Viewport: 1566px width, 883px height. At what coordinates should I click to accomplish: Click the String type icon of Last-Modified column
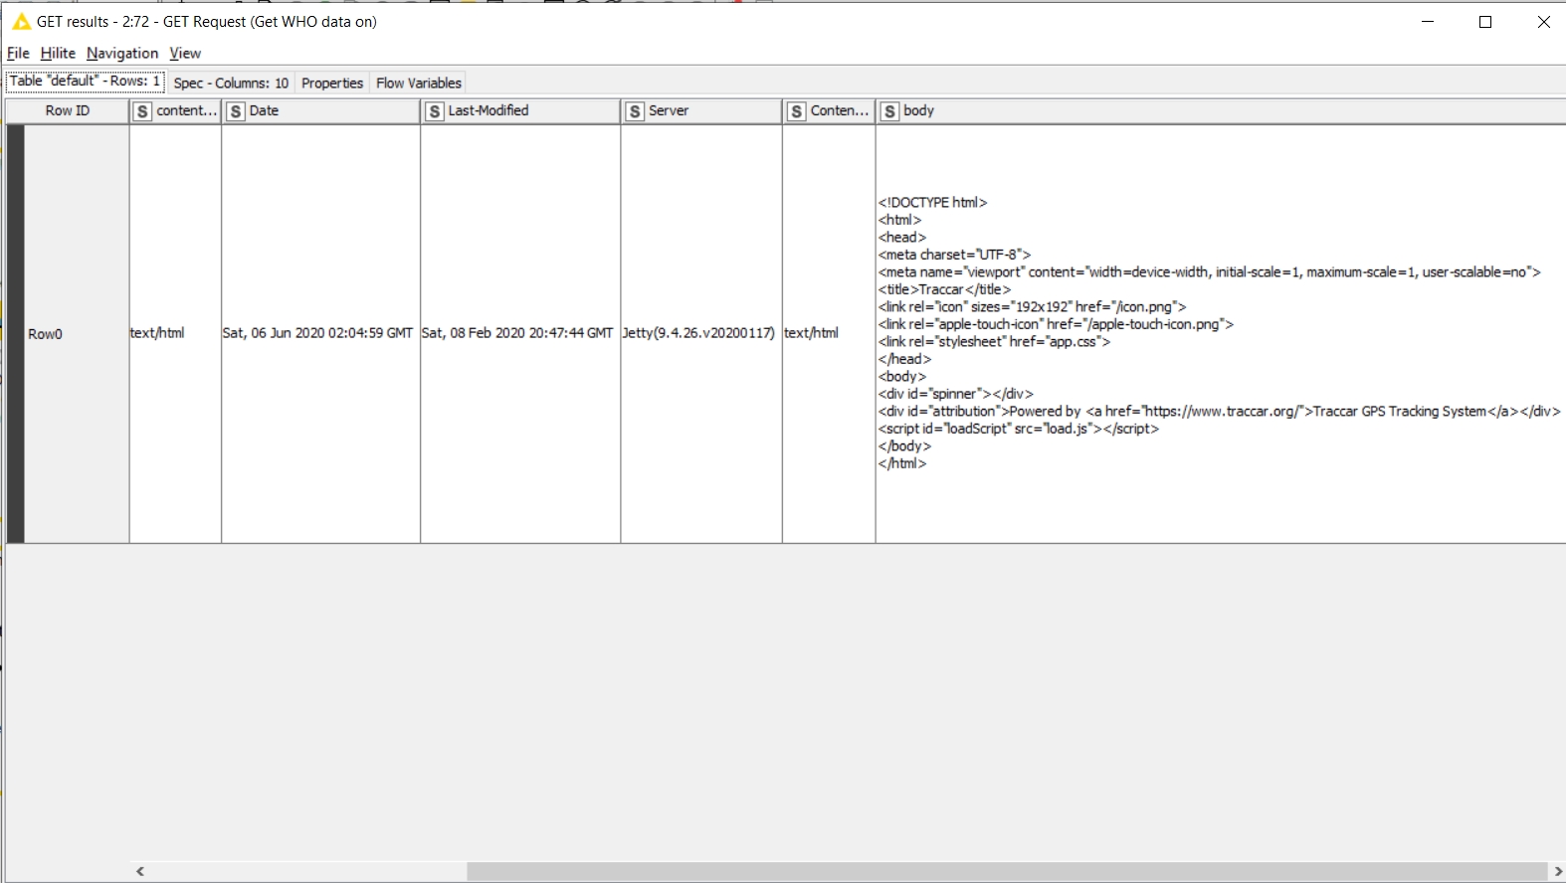tap(435, 111)
